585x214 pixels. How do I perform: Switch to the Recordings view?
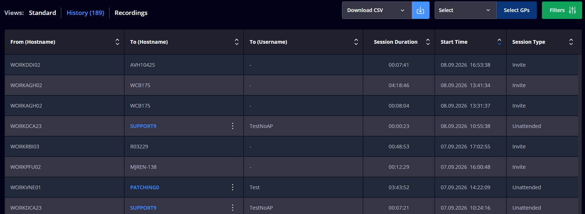[131, 13]
